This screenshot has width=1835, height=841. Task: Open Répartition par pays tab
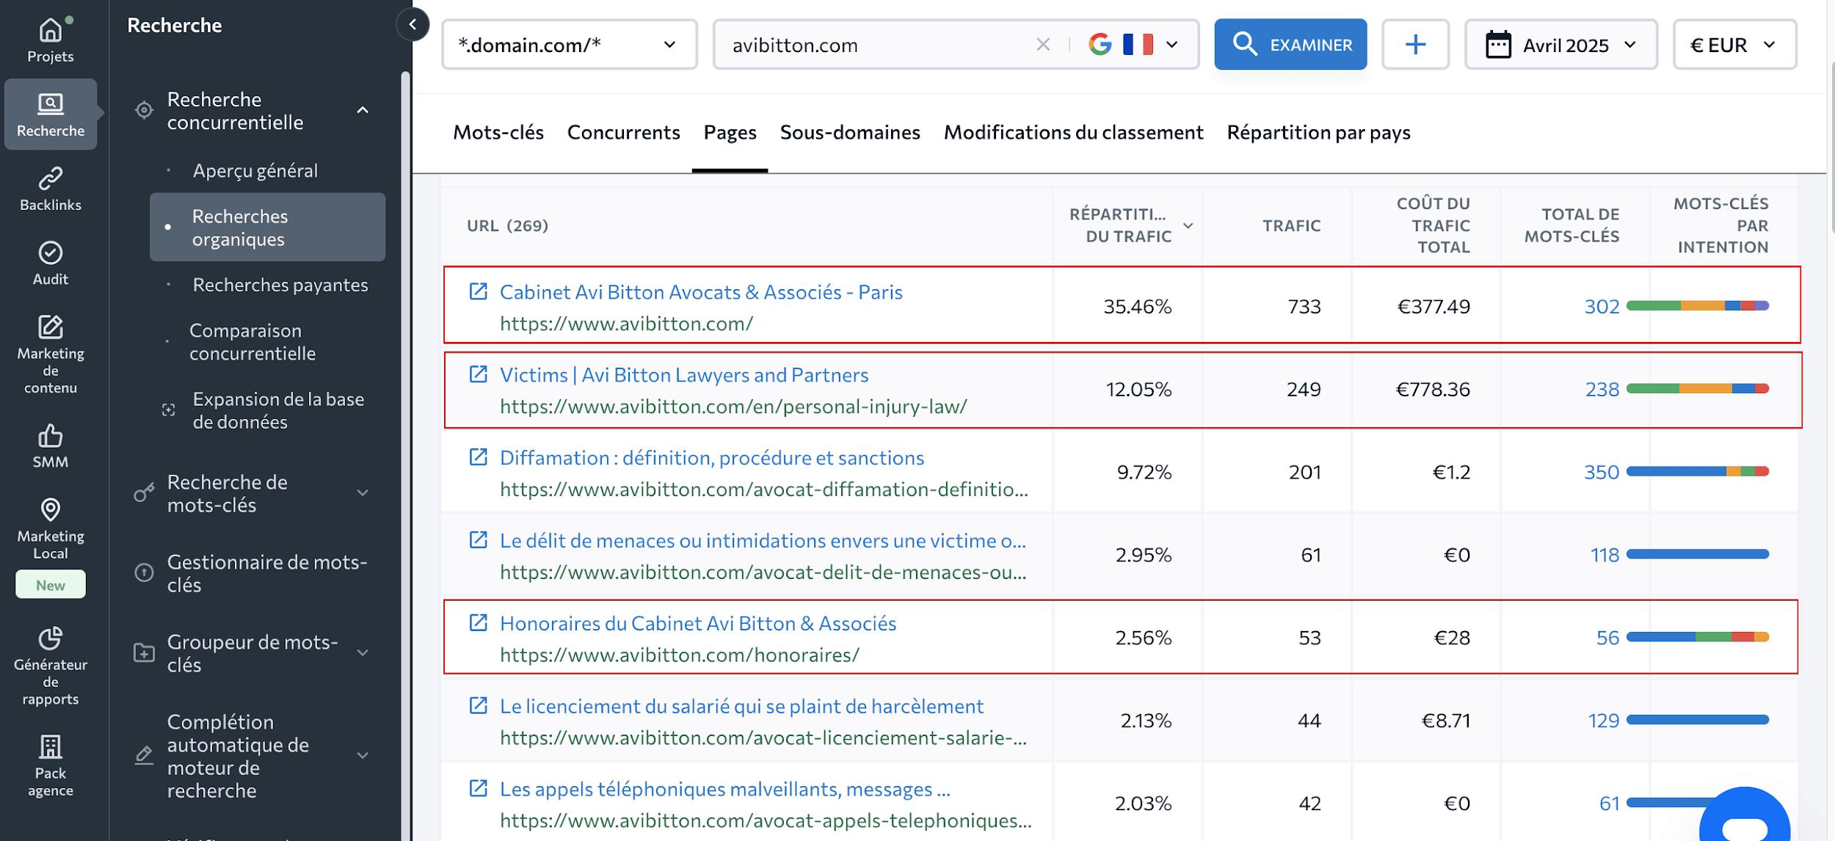[1318, 132]
